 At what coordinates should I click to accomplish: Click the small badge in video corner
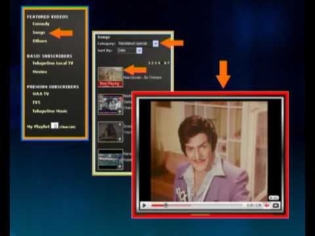pyautogui.click(x=274, y=198)
